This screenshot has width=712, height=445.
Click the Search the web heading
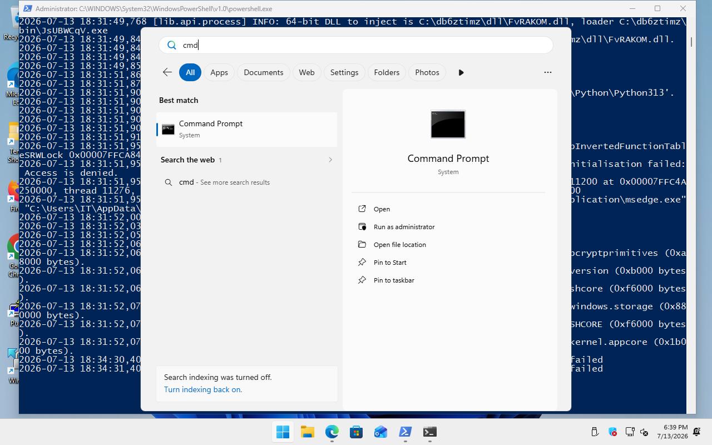pos(187,160)
